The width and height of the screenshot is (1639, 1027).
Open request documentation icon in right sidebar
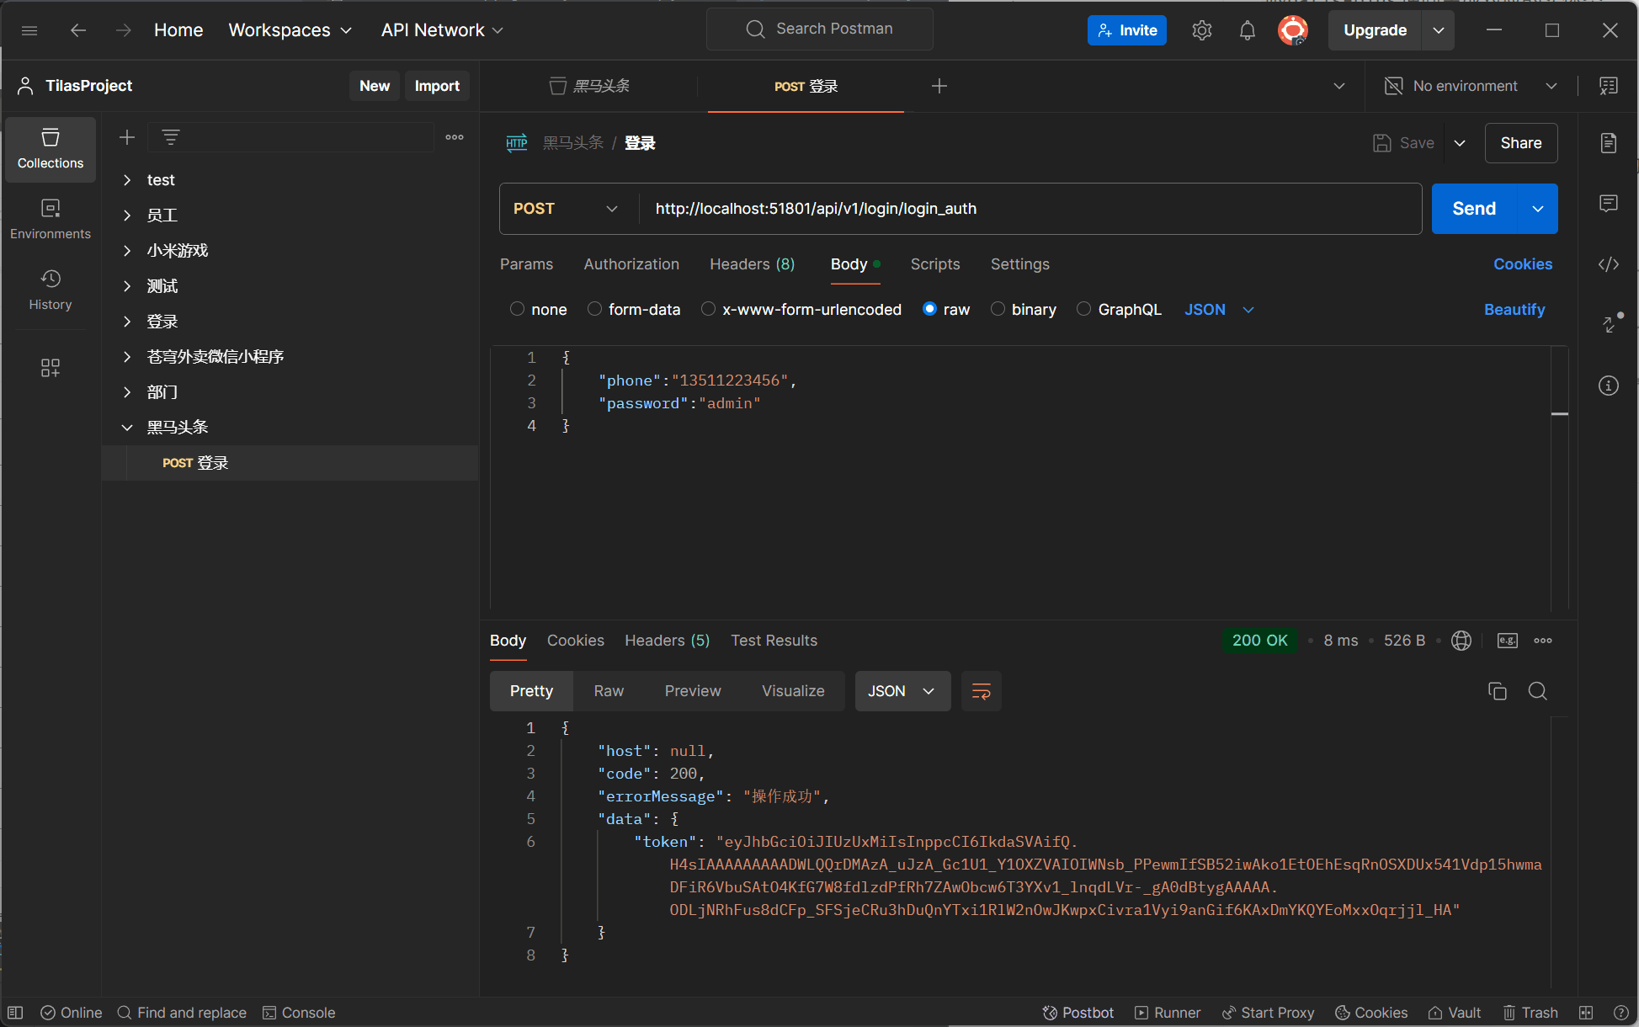pos(1608,143)
